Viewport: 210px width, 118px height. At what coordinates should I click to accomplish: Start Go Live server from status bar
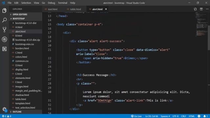point(136,116)
